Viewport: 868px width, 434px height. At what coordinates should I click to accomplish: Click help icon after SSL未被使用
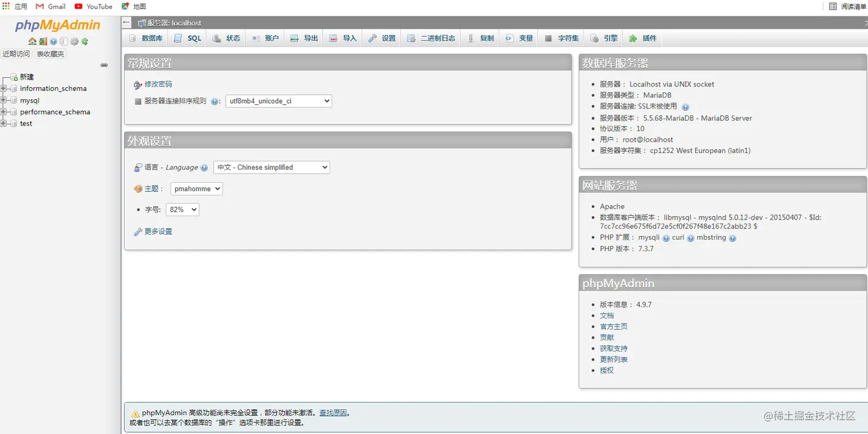coord(685,107)
